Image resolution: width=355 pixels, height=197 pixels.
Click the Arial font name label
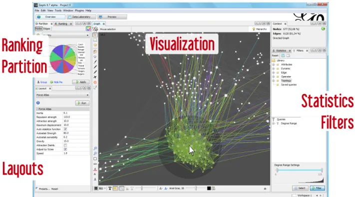[177, 188]
